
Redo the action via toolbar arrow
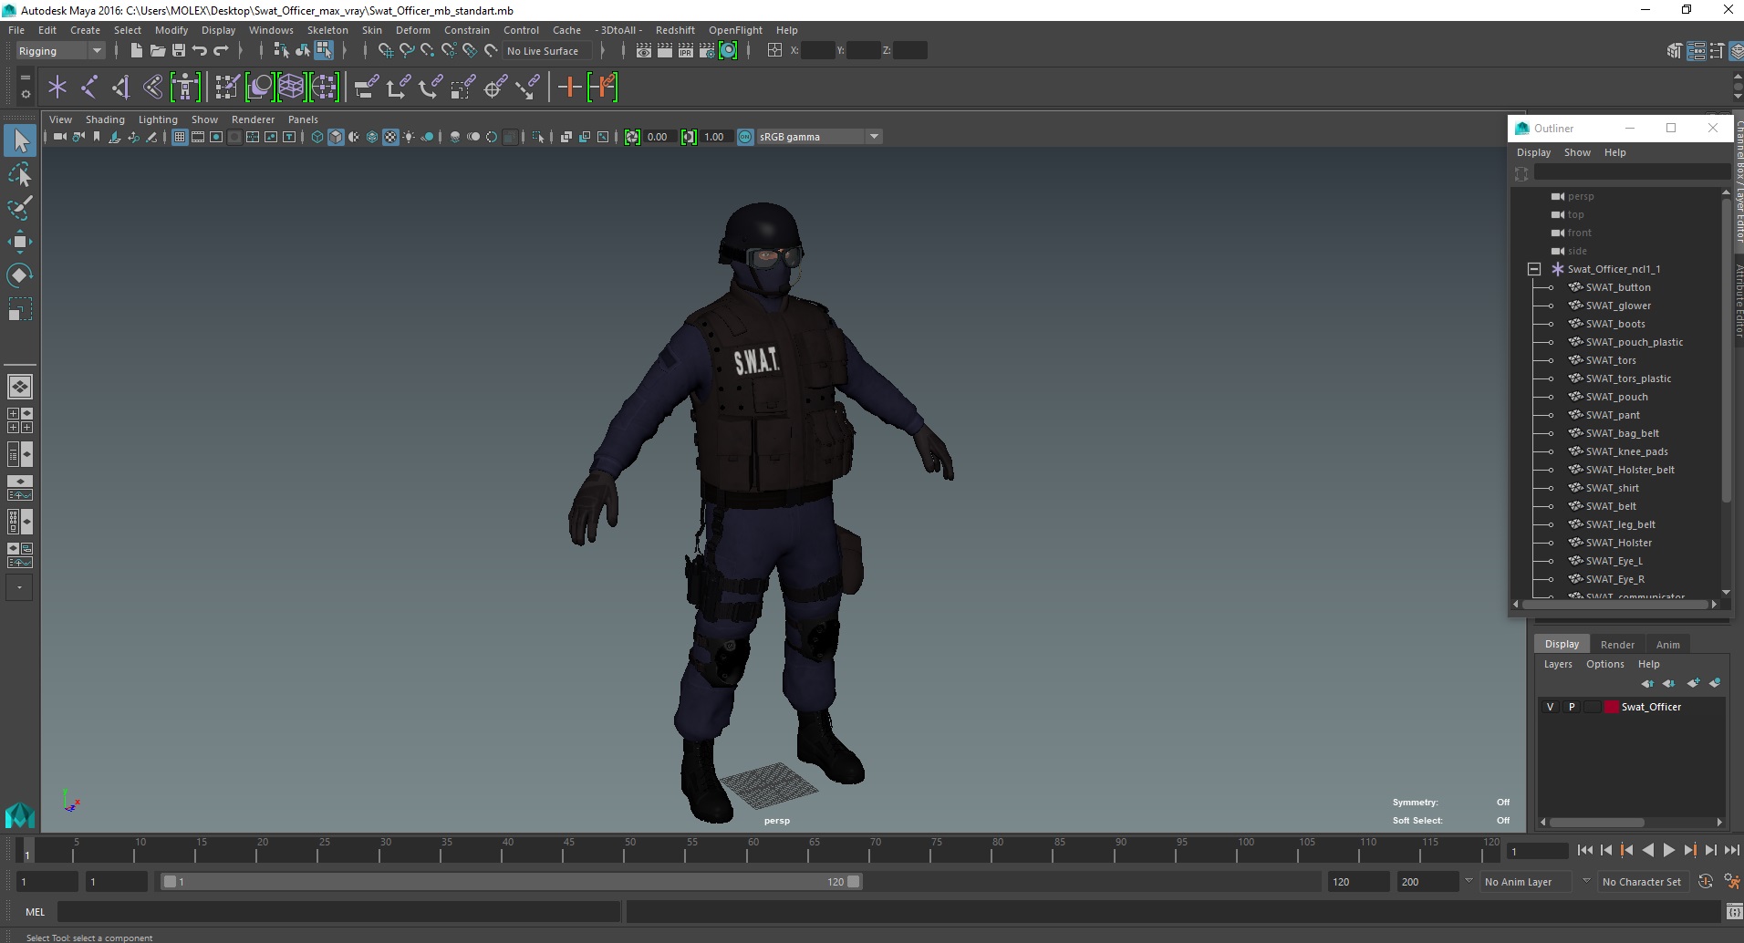pyautogui.click(x=221, y=51)
